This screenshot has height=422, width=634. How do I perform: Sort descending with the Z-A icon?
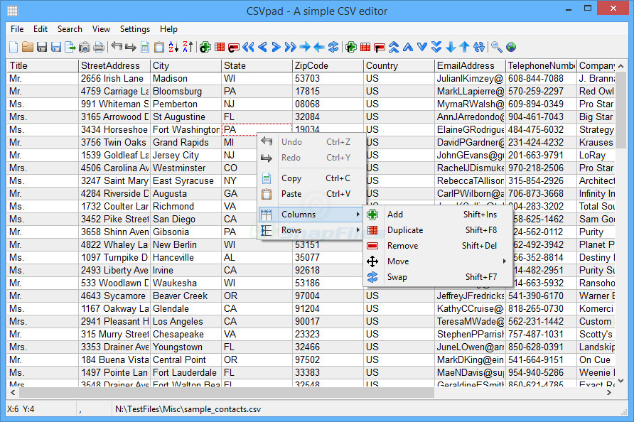click(188, 47)
